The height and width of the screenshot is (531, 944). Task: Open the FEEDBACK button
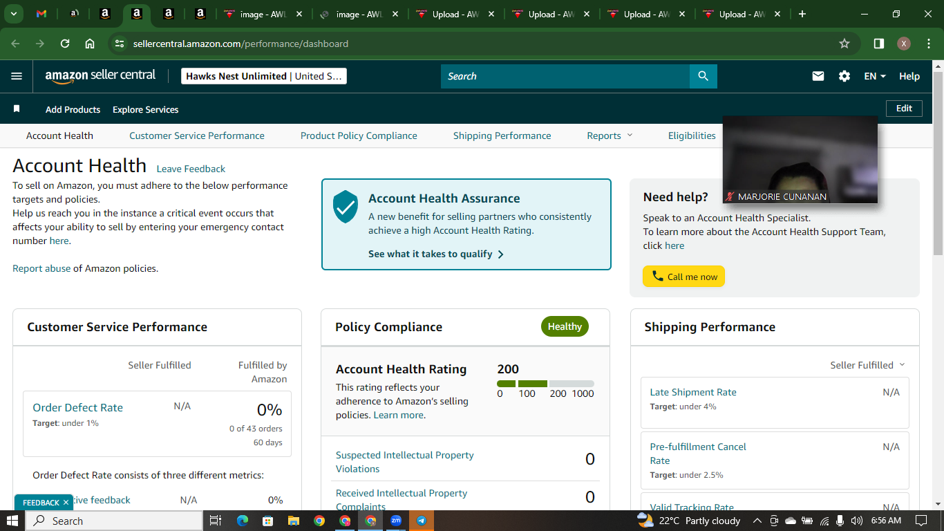41,503
